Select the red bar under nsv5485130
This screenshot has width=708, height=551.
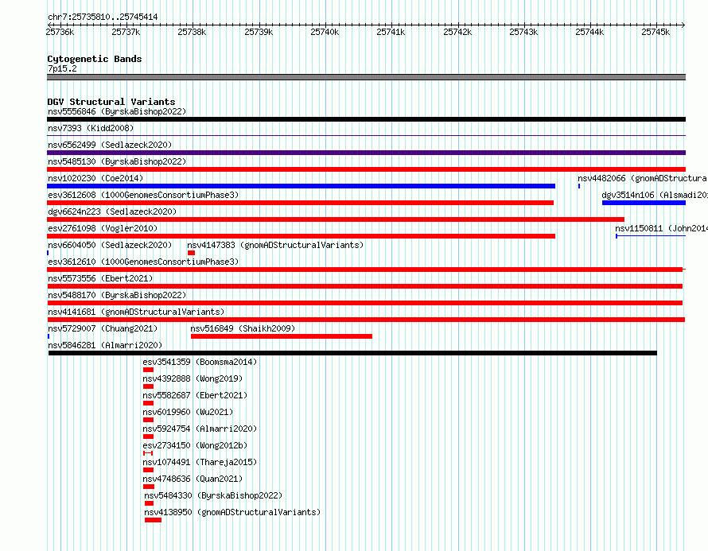click(366, 169)
